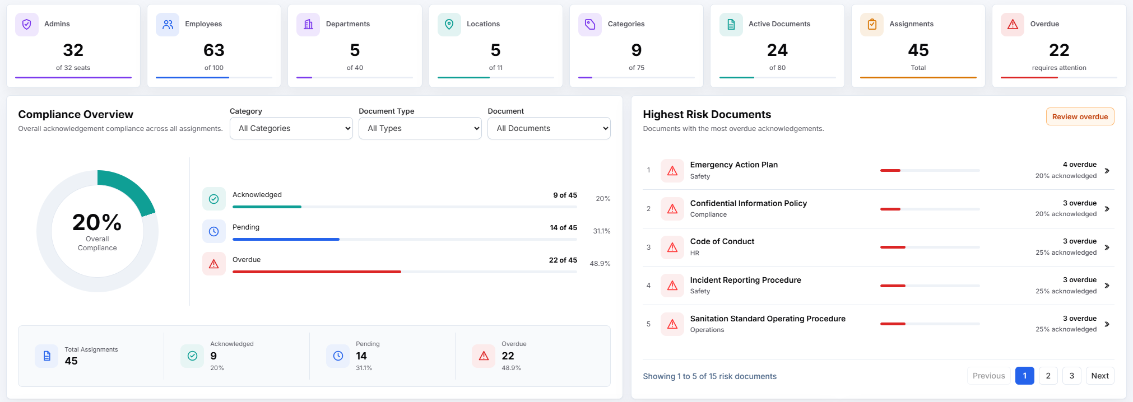Image resolution: width=1133 pixels, height=402 pixels.
Task: Open Sanitation Standard Operating Procedure document title
Action: (768, 319)
